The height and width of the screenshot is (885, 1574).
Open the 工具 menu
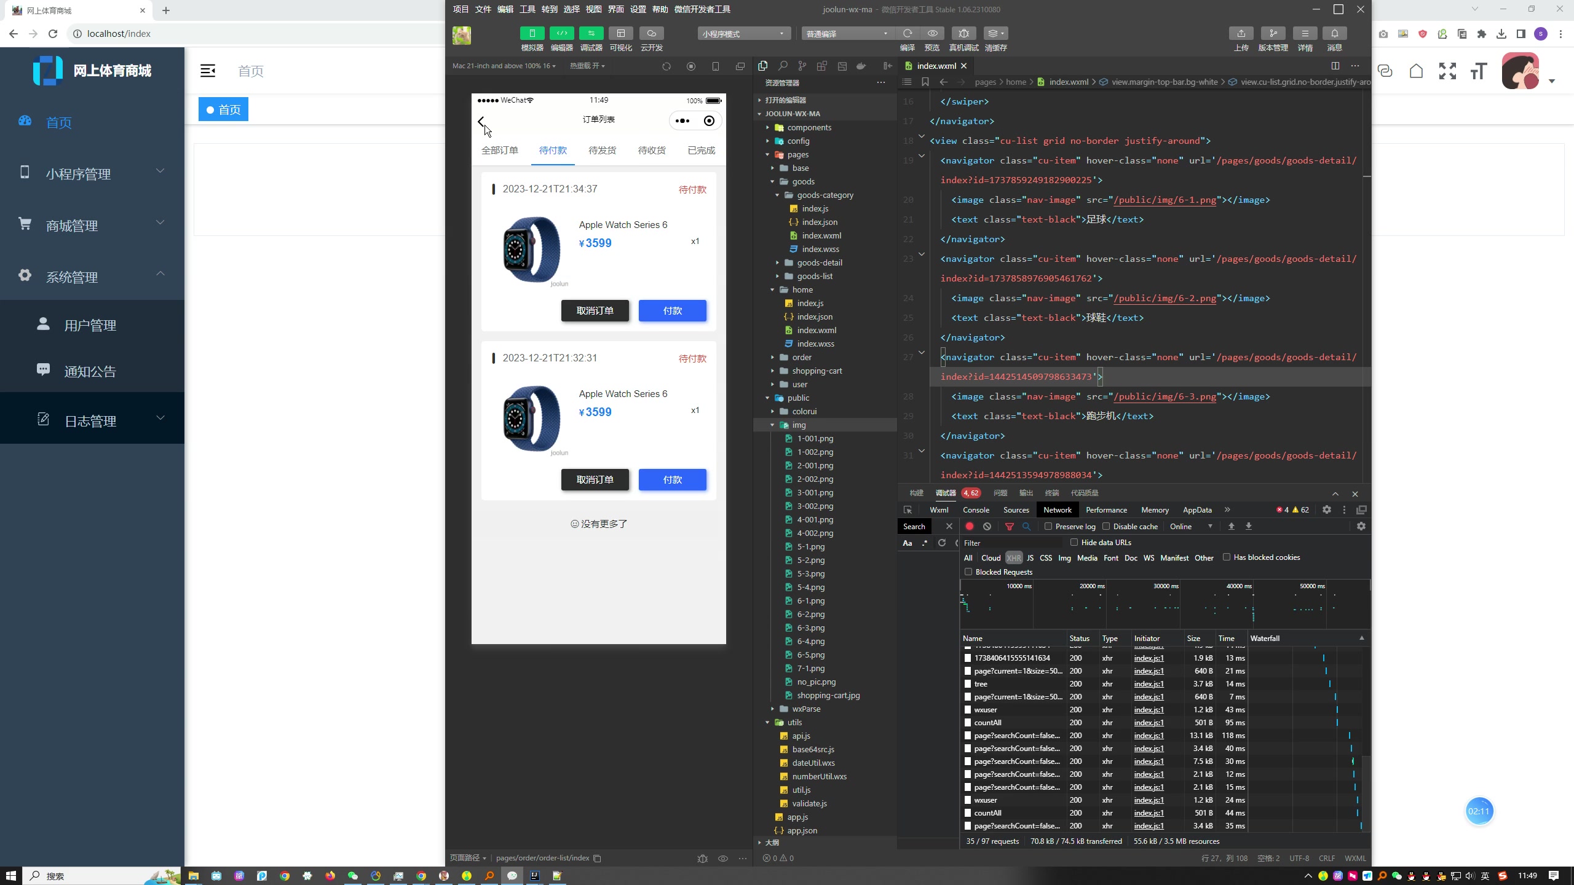528,9
